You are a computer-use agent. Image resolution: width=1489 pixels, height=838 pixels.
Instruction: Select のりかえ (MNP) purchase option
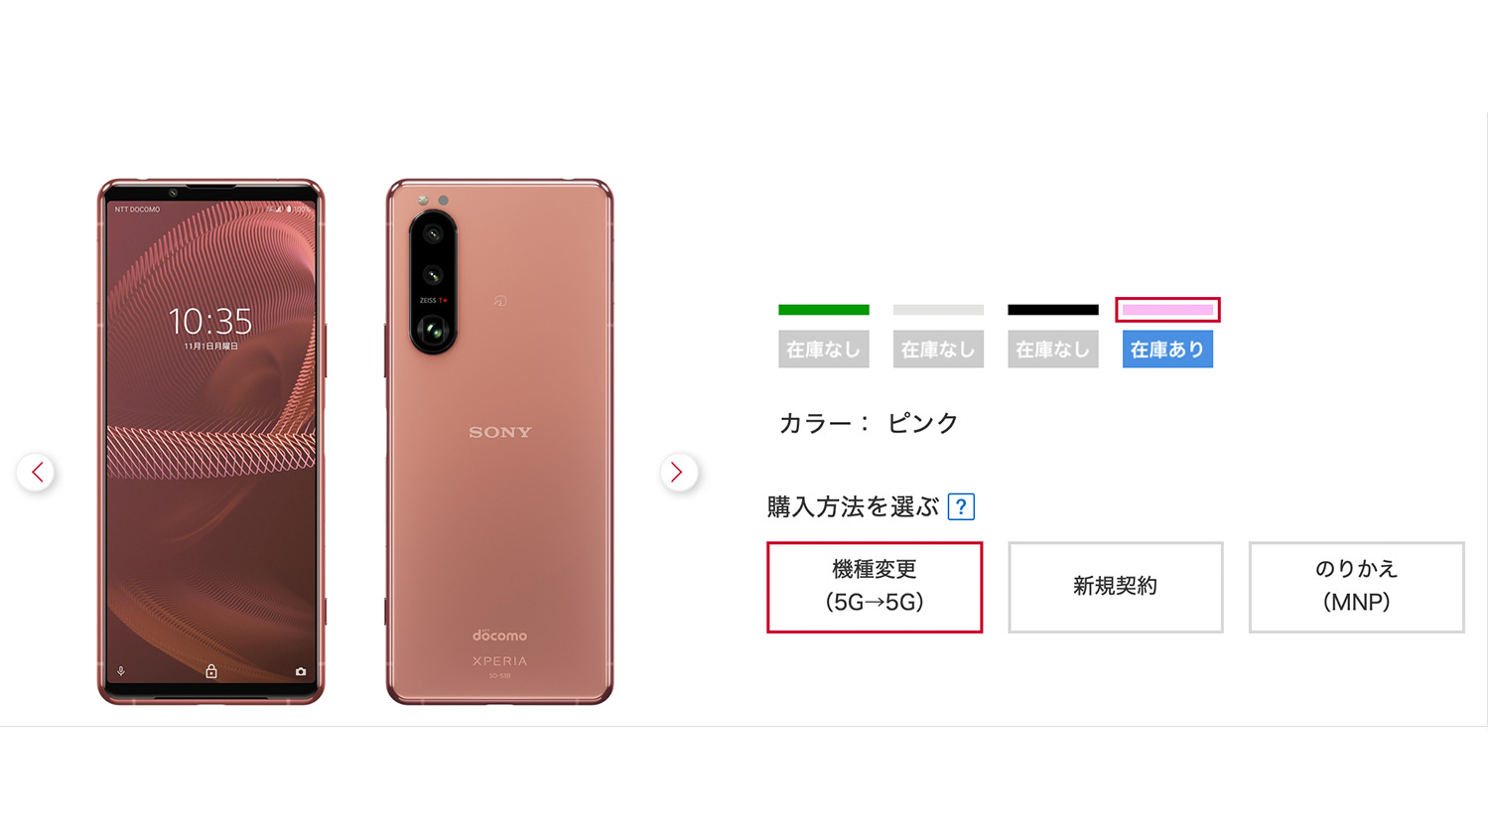(1357, 587)
